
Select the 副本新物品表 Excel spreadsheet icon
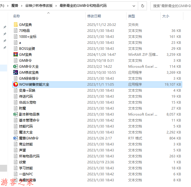coord(16,114)
